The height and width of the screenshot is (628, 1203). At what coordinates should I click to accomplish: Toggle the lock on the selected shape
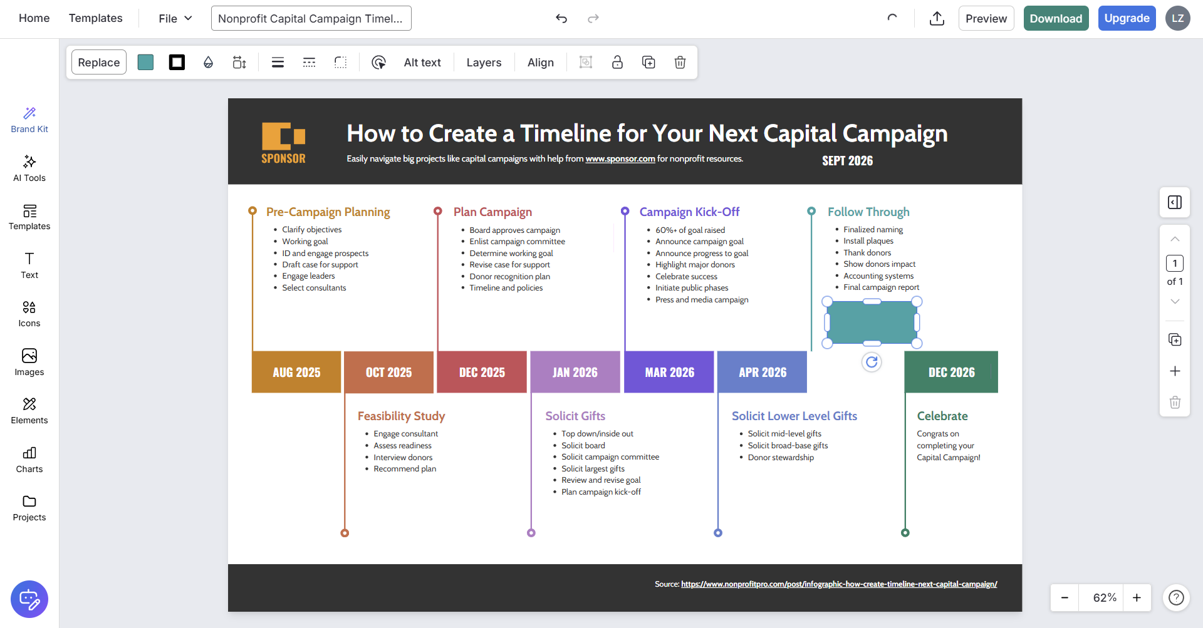(617, 63)
